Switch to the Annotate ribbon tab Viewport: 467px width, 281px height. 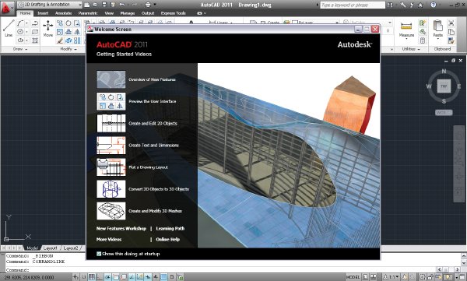point(63,13)
